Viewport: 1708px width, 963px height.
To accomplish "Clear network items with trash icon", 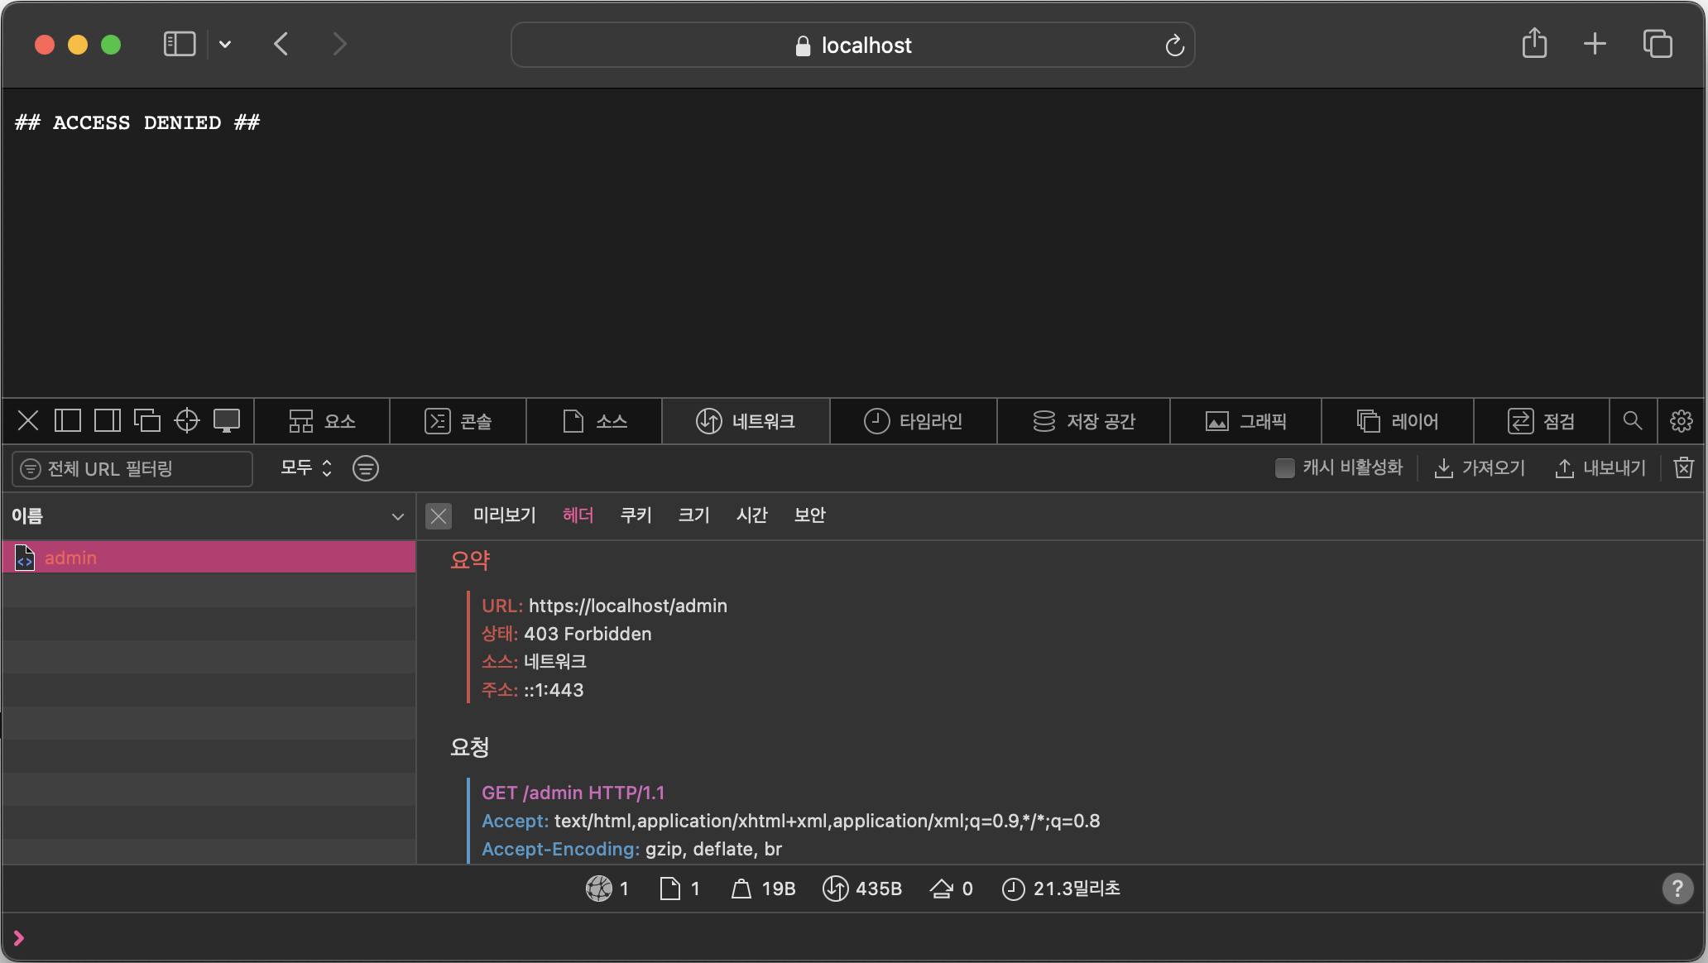I will (x=1683, y=468).
